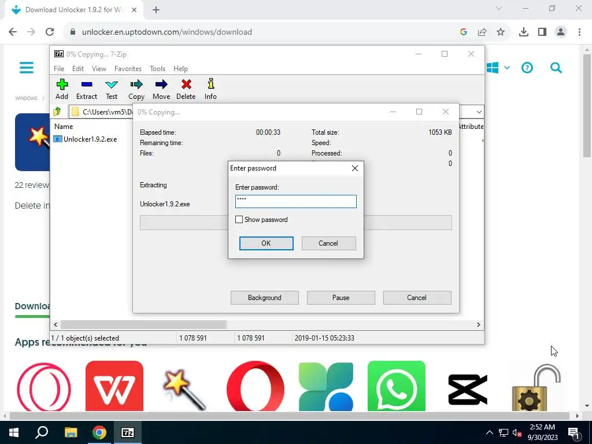Expand the 7-Zip path dropdown arrow

click(479, 112)
